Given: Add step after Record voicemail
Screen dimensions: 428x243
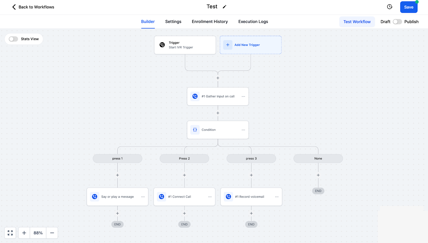Looking at the screenshot, I should point(251,213).
